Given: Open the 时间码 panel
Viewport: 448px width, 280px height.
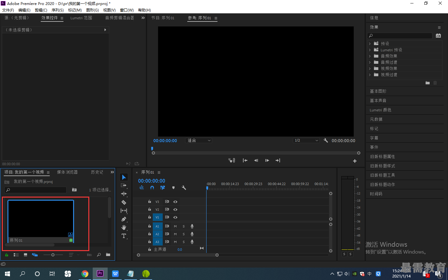Looking at the screenshot, I should [376, 194].
